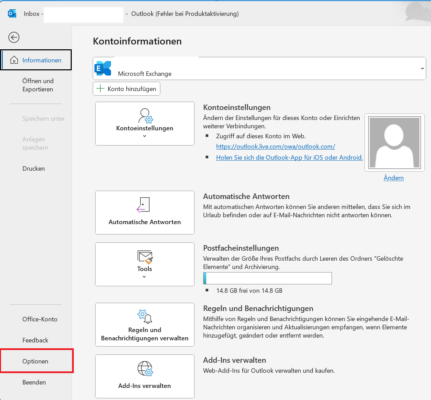Click the Ändern link below profile picture
431x400 pixels.
click(393, 178)
